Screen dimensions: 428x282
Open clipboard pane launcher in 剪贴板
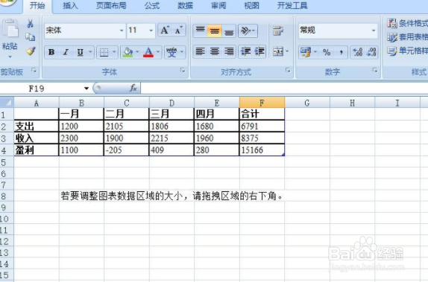click(x=34, y=71)
